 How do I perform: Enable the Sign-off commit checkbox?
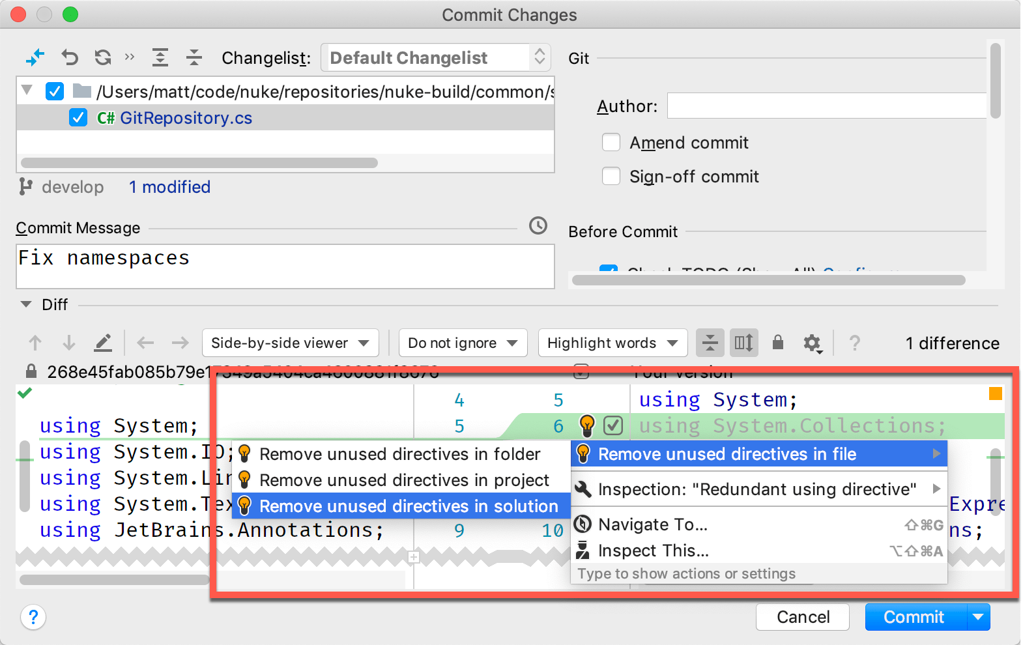pos(611,177)
